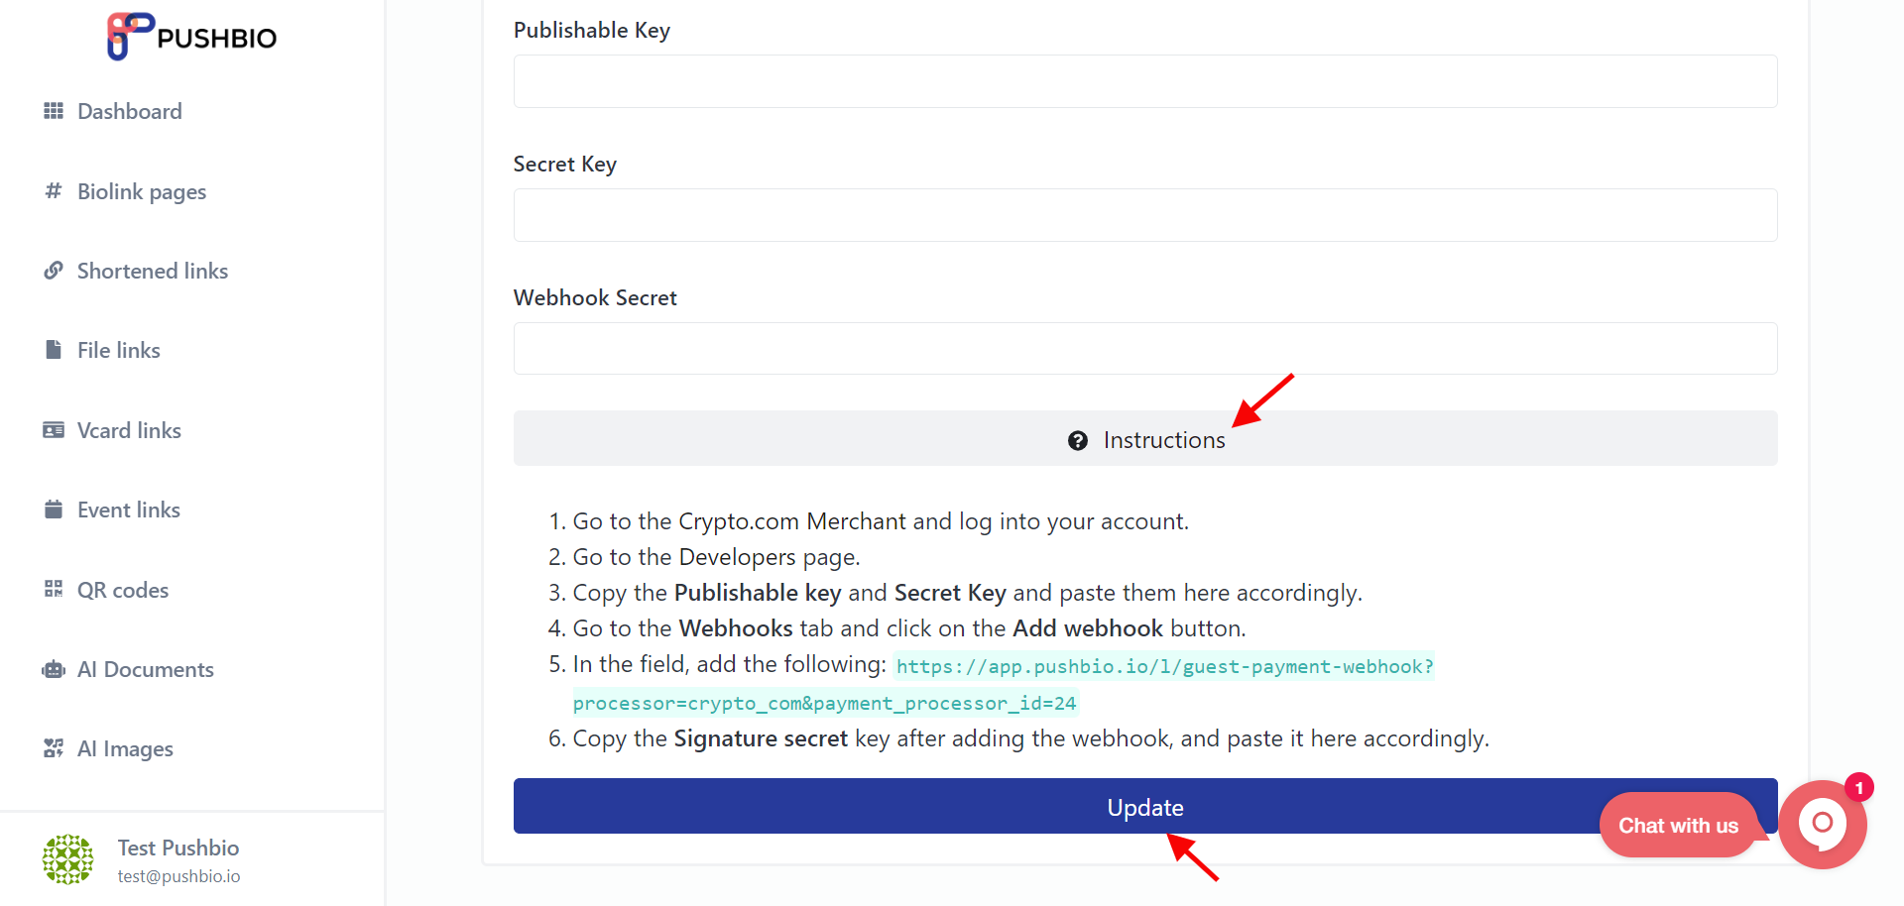Click the Dashboard grid icon
The height and width of the screenshot is (906, 1904).
tap(54, 111)
